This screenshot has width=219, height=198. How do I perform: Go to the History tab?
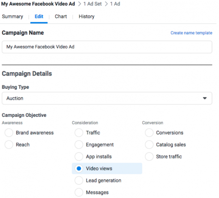pos(87,17)
